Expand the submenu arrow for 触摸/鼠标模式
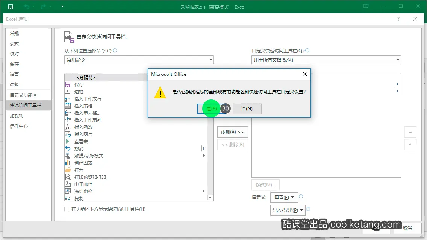 [204, 156]
